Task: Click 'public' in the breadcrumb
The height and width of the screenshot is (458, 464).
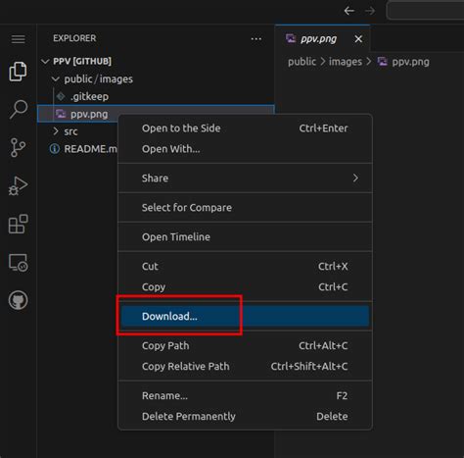Action: click(x=302, y=62)
